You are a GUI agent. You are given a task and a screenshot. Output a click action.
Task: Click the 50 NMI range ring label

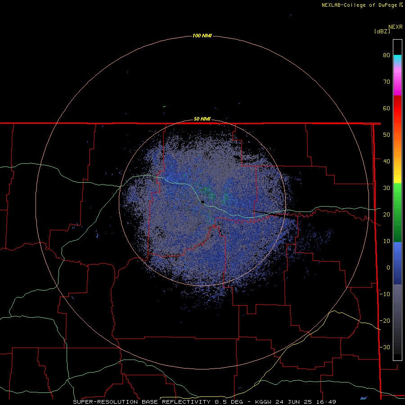(202, 119)
